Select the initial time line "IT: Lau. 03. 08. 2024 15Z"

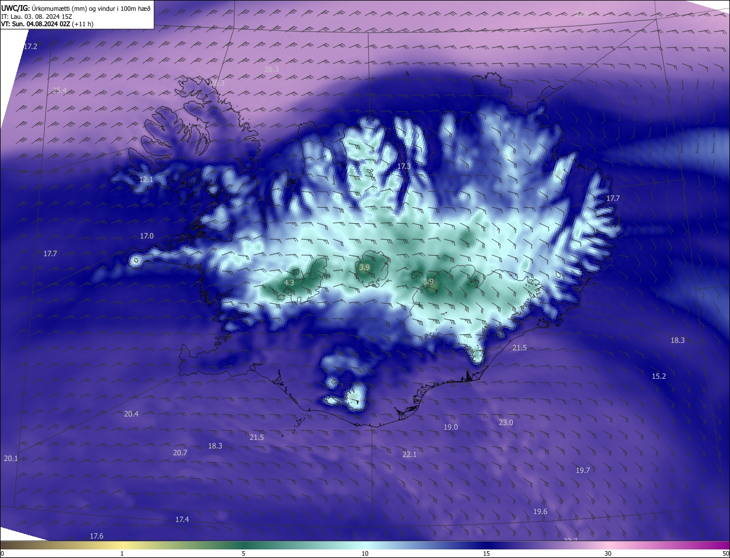36,16
